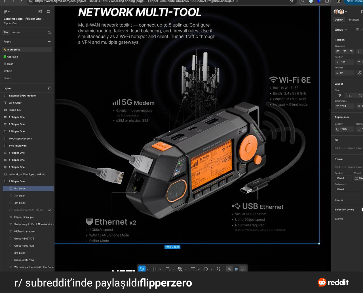Select the Move tool
Screen dimensions: 363x293
click(142, 269)
